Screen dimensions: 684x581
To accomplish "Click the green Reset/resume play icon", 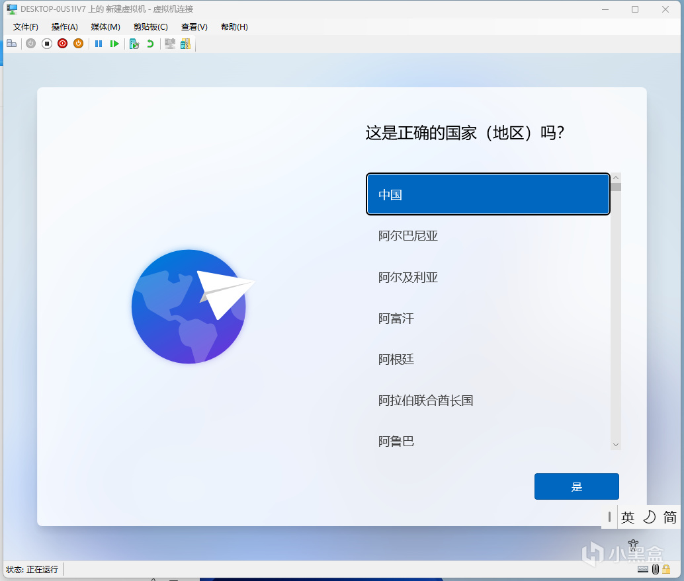I will point(114,44).
